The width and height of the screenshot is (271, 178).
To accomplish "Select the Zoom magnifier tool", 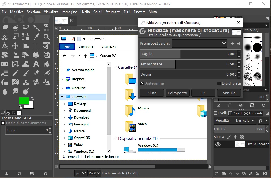I will tap(47, 37).
